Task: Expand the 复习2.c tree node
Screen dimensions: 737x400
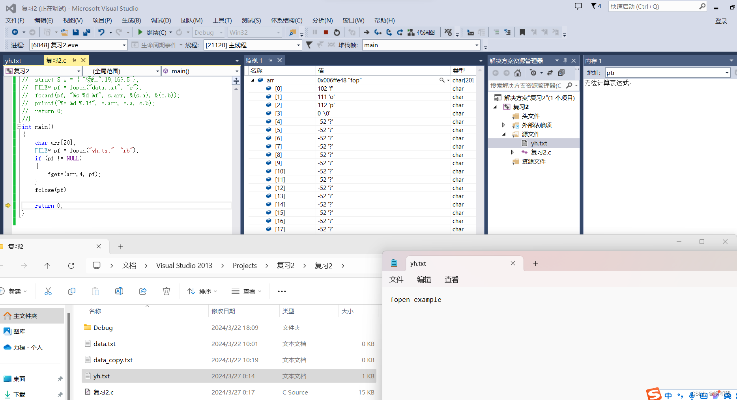Action: (x=513, y=152)
